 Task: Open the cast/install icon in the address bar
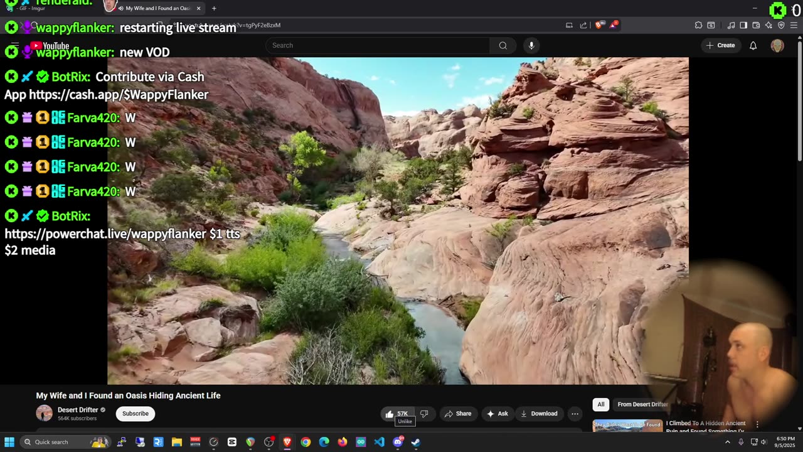point(569,25)
